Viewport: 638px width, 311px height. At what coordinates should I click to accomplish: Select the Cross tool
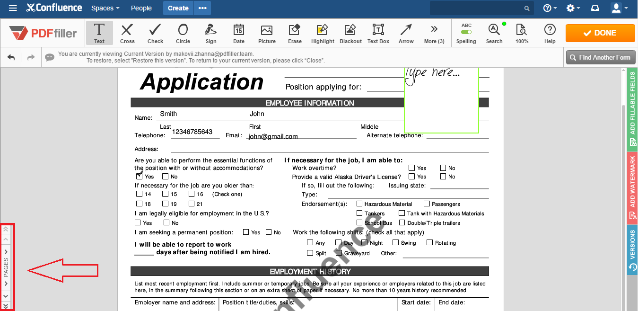[x=127, y=33]
